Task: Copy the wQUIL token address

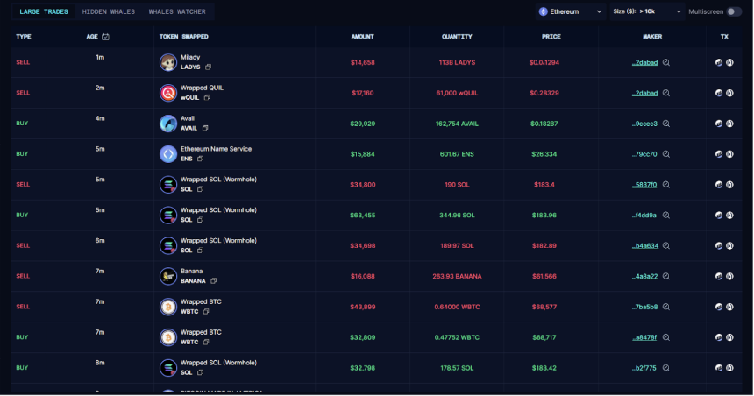Action: click(x=207, y=97)
